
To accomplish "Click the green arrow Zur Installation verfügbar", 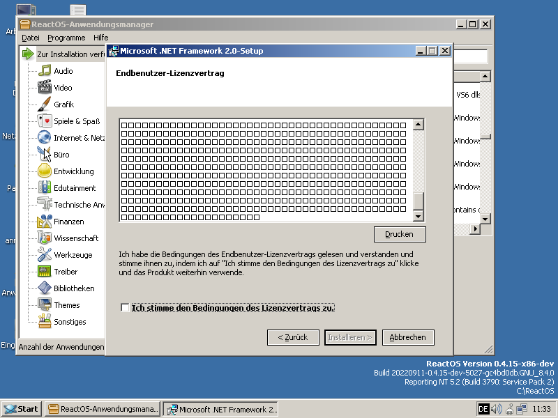I will click(x=28, y=54).
